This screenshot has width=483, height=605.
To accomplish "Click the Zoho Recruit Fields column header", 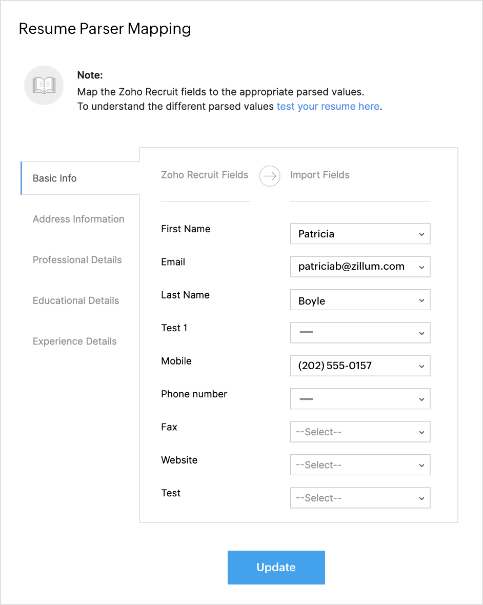I will coord(205,175).
